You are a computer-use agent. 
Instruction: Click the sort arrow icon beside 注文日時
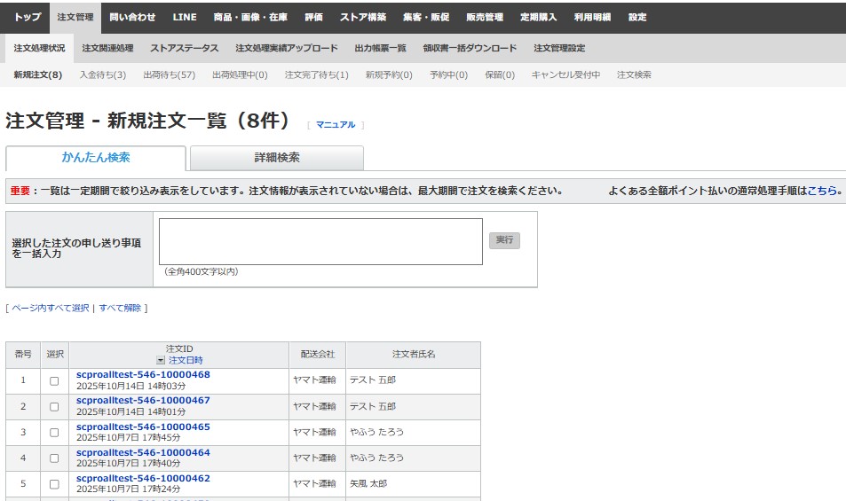pos(161,361)
